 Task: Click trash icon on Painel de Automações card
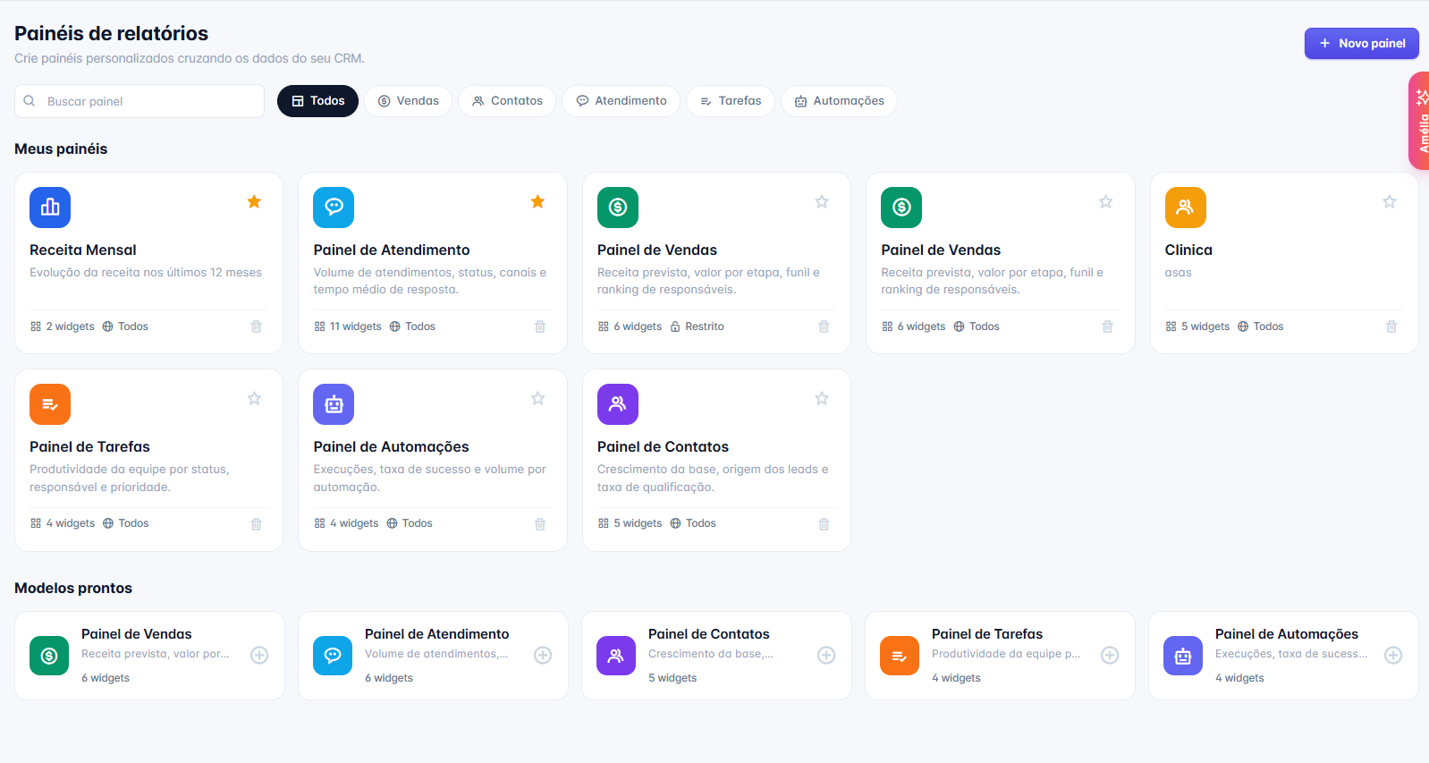tap(540, 524)
